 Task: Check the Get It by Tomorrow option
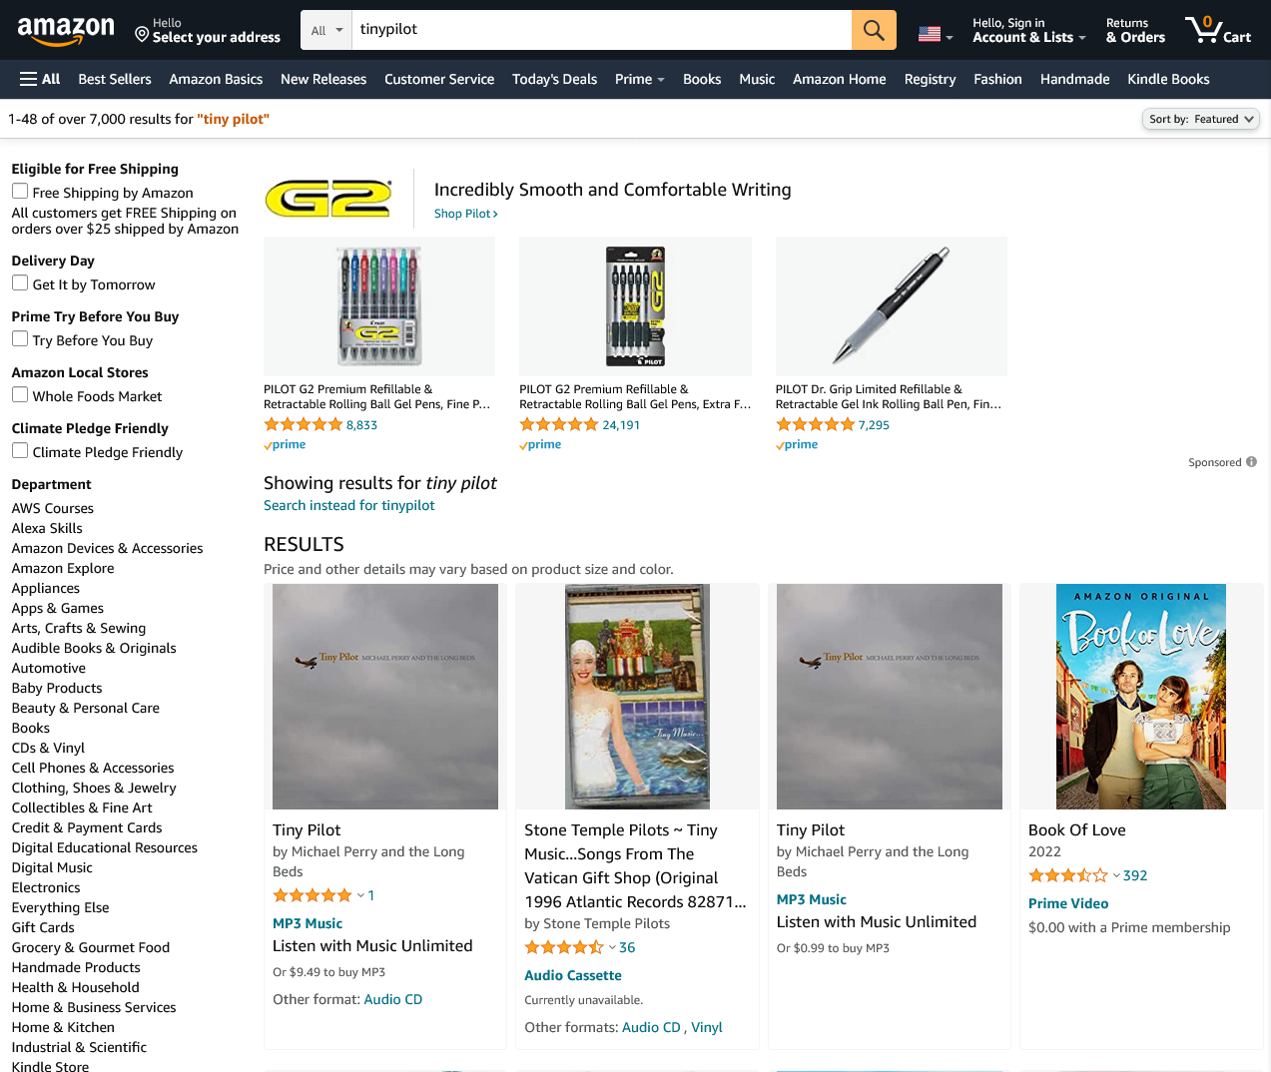(x=20, y=283)
